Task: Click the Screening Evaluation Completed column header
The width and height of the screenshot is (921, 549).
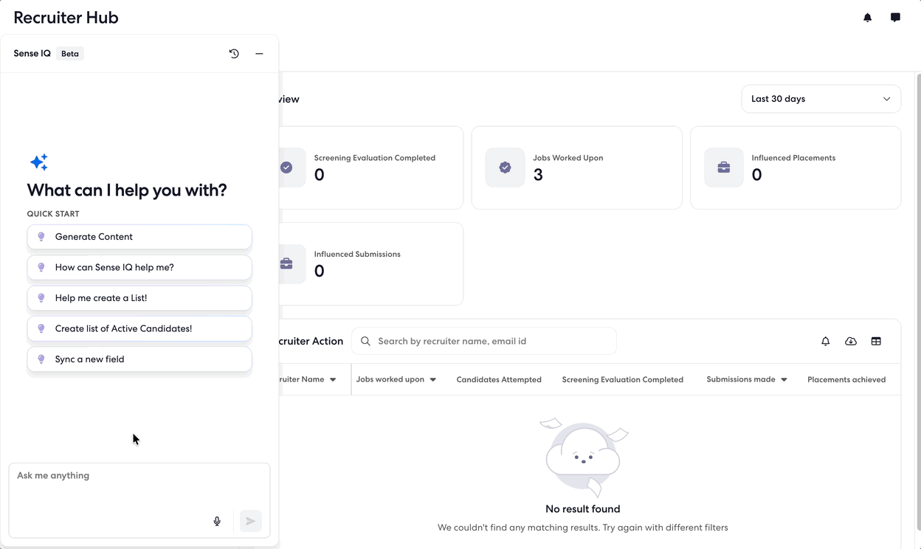Action: [x=623, y=380]
